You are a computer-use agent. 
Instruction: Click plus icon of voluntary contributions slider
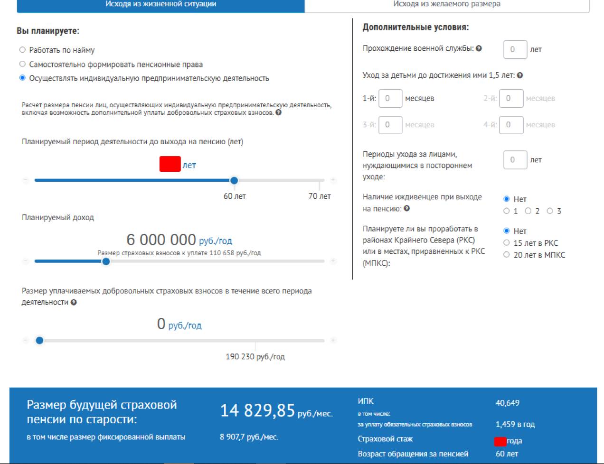click(x=333, y=340)
